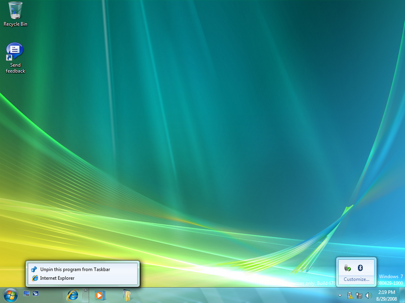
Task: Click the Switch between windows quick launch icon
Action: tap(35, 293)
